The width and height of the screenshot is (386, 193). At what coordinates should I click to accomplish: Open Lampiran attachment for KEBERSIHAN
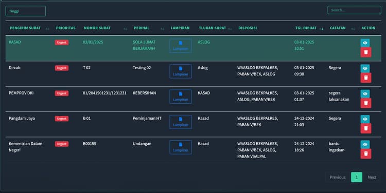click(x=181, y=96)
